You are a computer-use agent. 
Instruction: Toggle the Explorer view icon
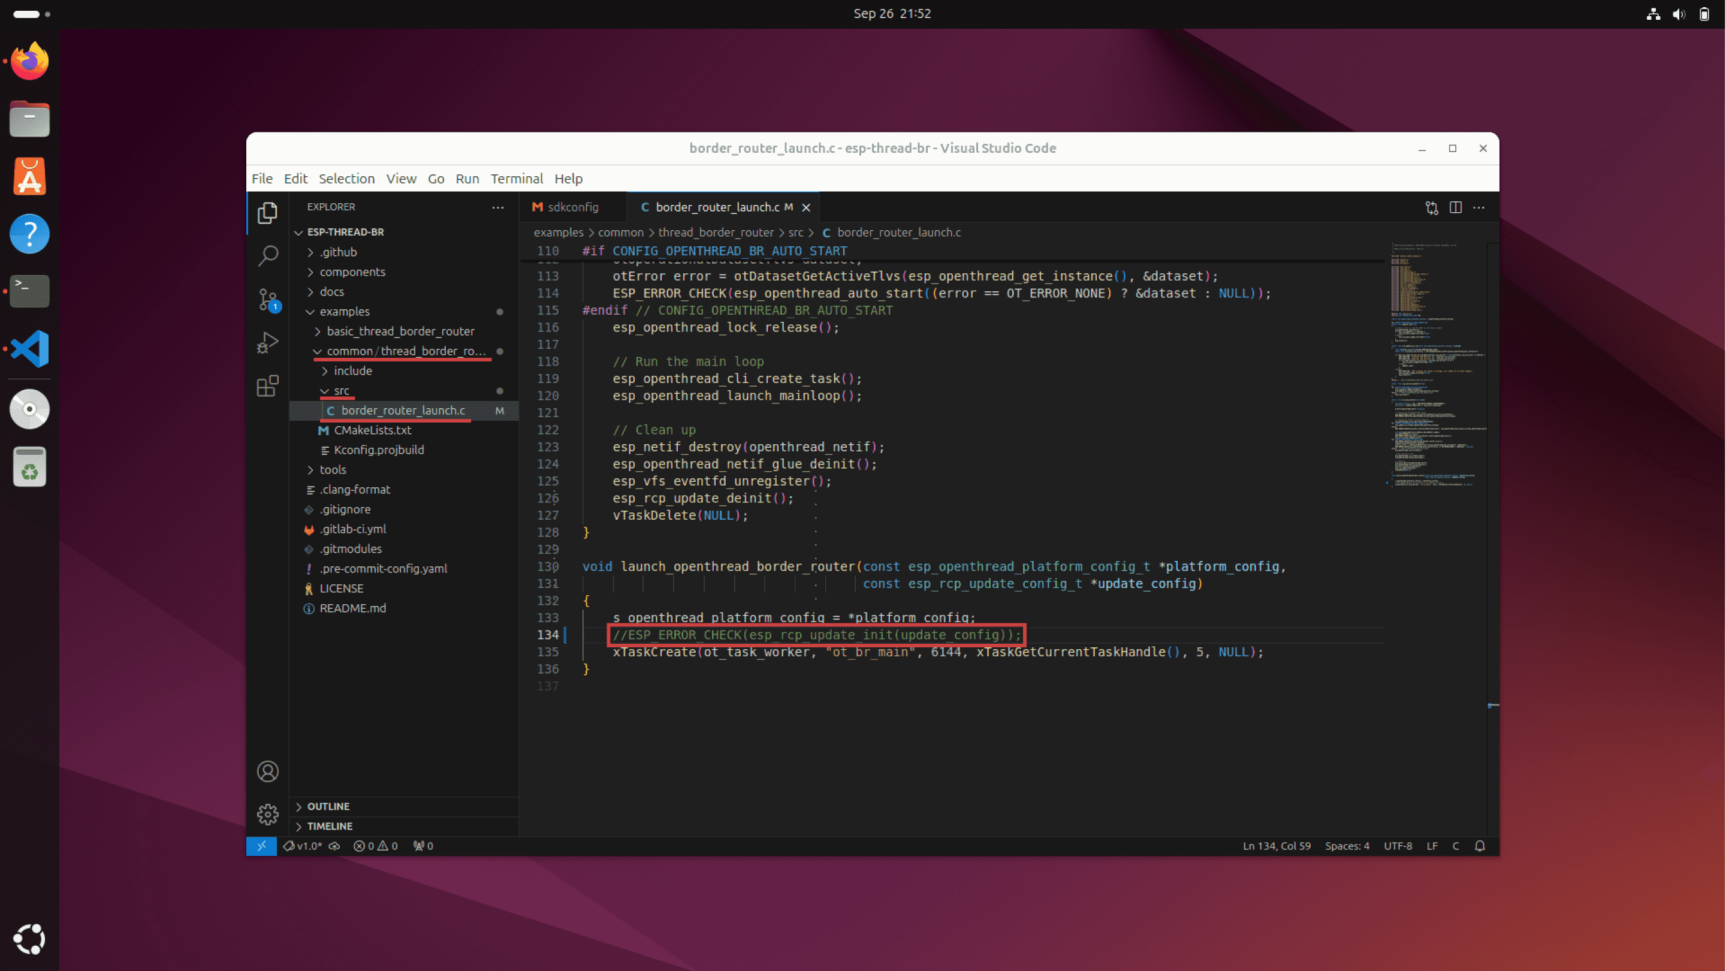(x=267, y=213)
